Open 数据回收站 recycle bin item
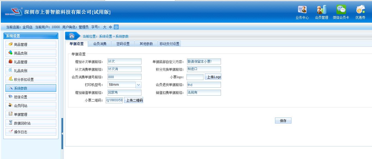The height and width of the screenshot is (159, 372). point(31,123)
